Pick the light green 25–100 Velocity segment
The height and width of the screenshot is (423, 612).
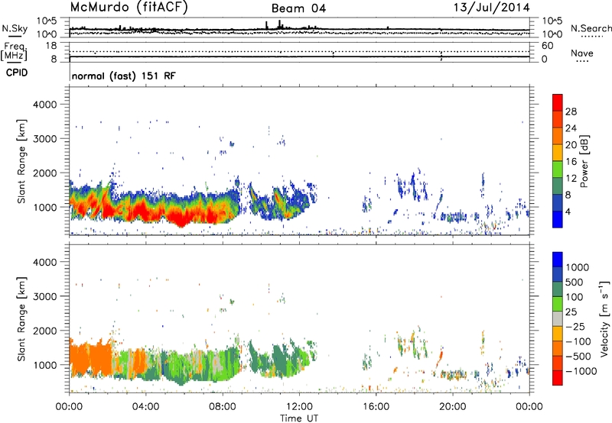tap(558, 304)
